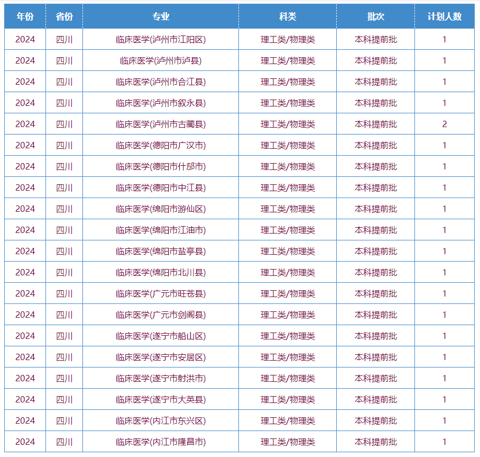Click 理工类/物理类 in the 游仙区 row
The height and width of the screenshot is (457, 480).
288,209
